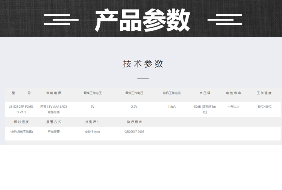Click the 型号 column header
The width and height of the screenshot is (282, 190).
point(21,93)
